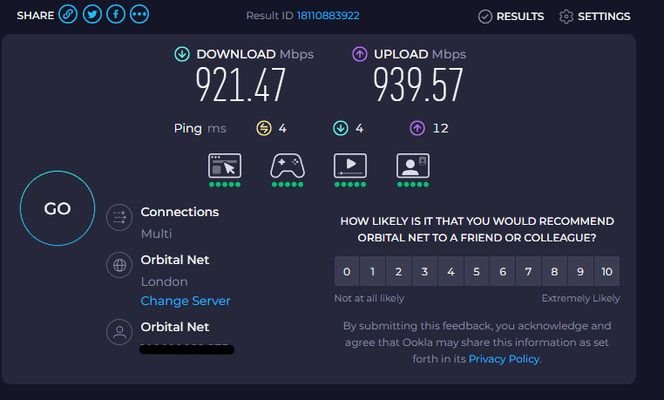Rate recommendation as 0
Viewport: 664px width, 400px height.
click(347, 271)
